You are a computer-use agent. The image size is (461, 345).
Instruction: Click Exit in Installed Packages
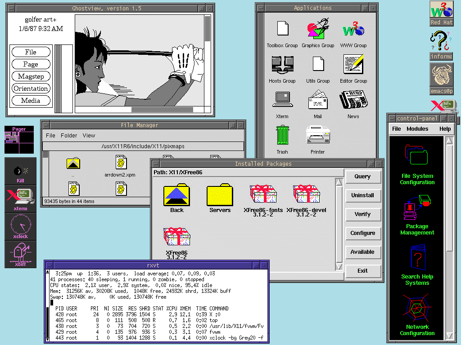[x=362, y=271]
